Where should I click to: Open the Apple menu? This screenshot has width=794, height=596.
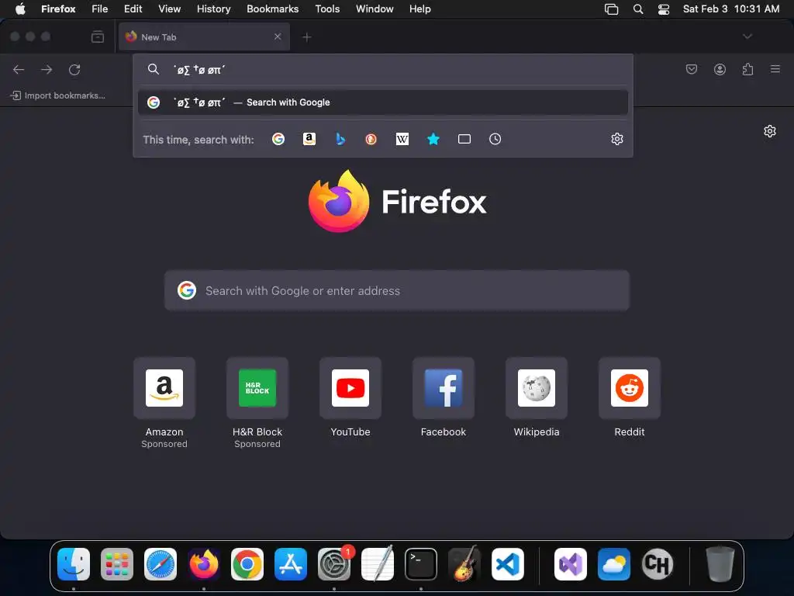[20, 9]
